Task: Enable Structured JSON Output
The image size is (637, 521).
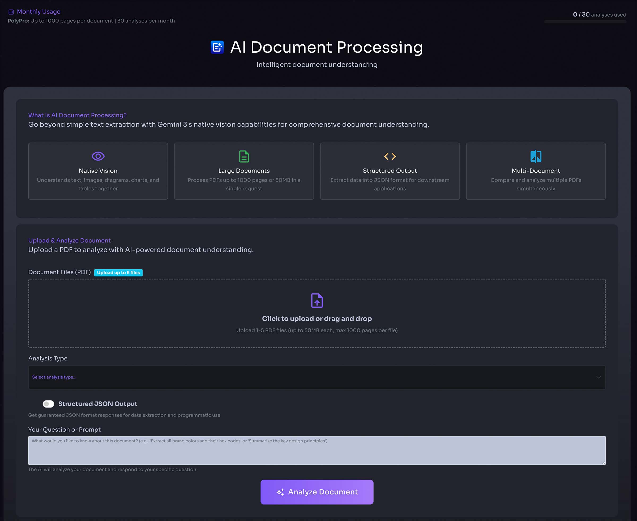Action: [48, 404]
